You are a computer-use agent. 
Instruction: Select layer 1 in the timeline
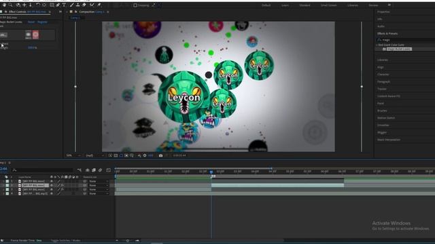pyautogui.click(x=33, y=181)
